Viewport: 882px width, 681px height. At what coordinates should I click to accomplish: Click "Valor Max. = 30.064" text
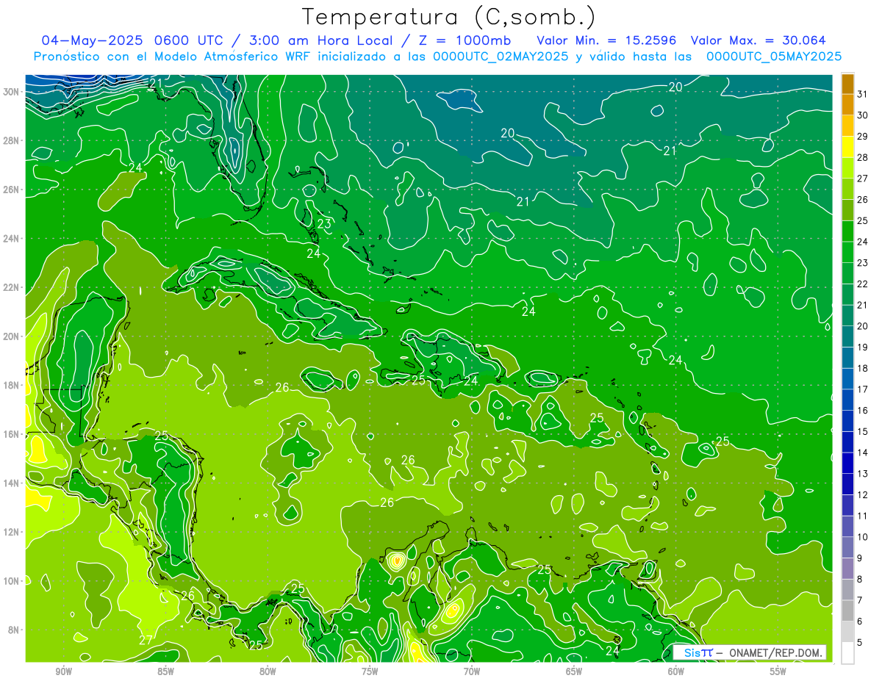pos(758,40)
